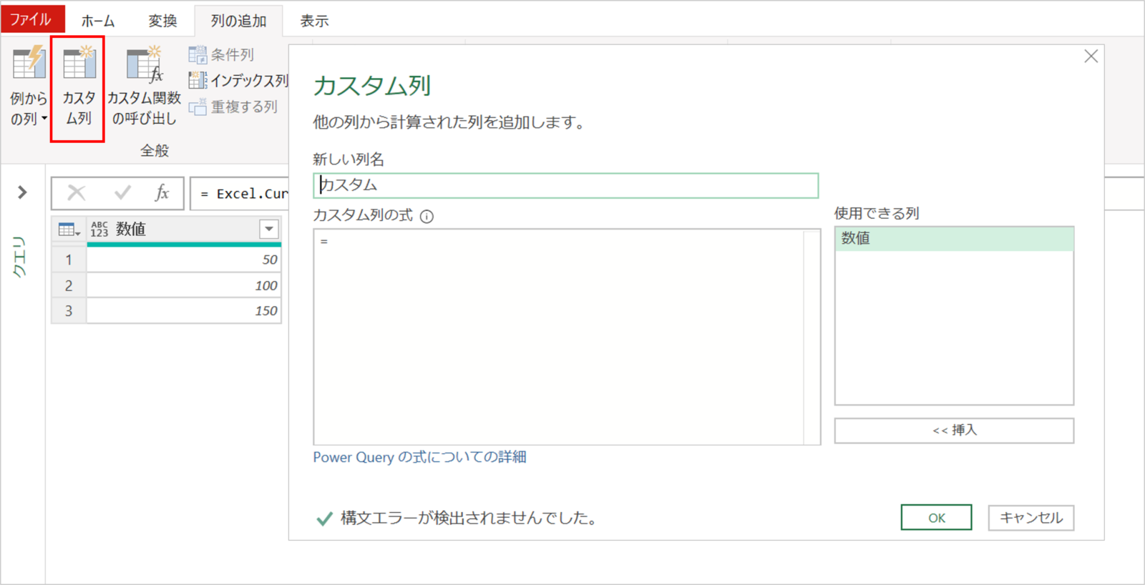Image resolution: width=1145 pixels, height=585 pixels.
Task: Click the info icon next to カスタム列の式
Action: 427,217
